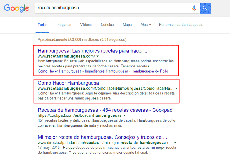Open the Maps tab

127,25
